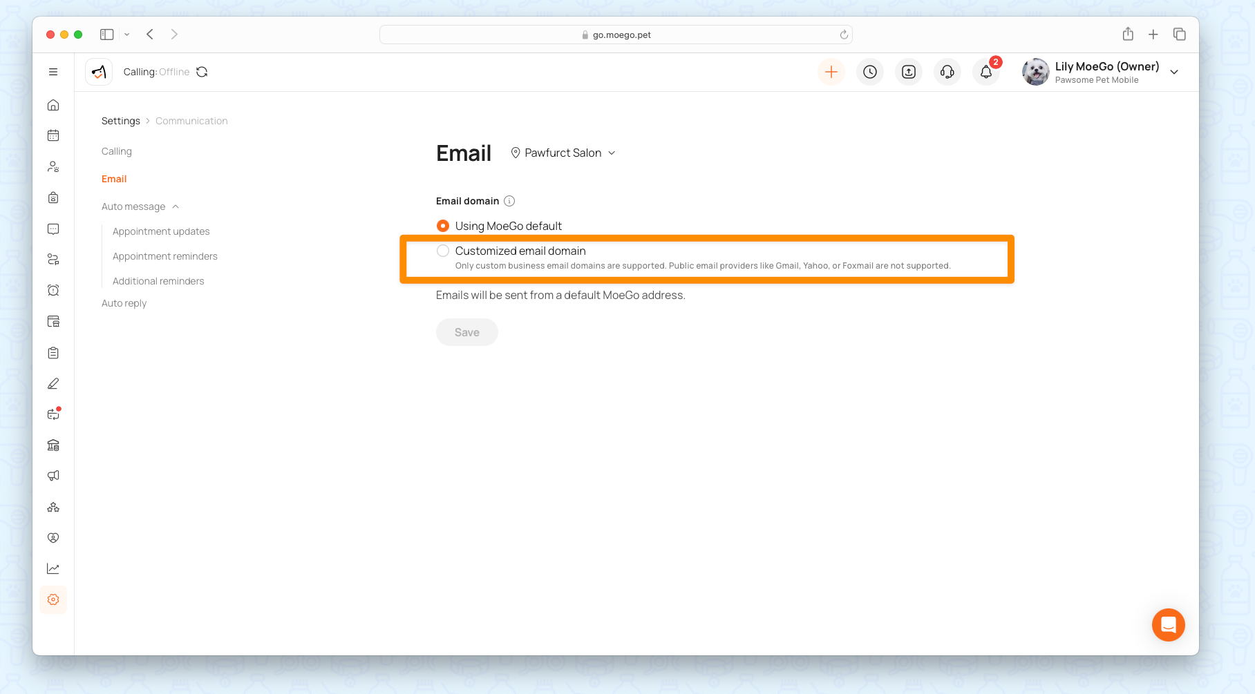Open the clients sidebar icon
Image resolution: width=1255 pixels, height=694 pixels.
coord(53,166)
